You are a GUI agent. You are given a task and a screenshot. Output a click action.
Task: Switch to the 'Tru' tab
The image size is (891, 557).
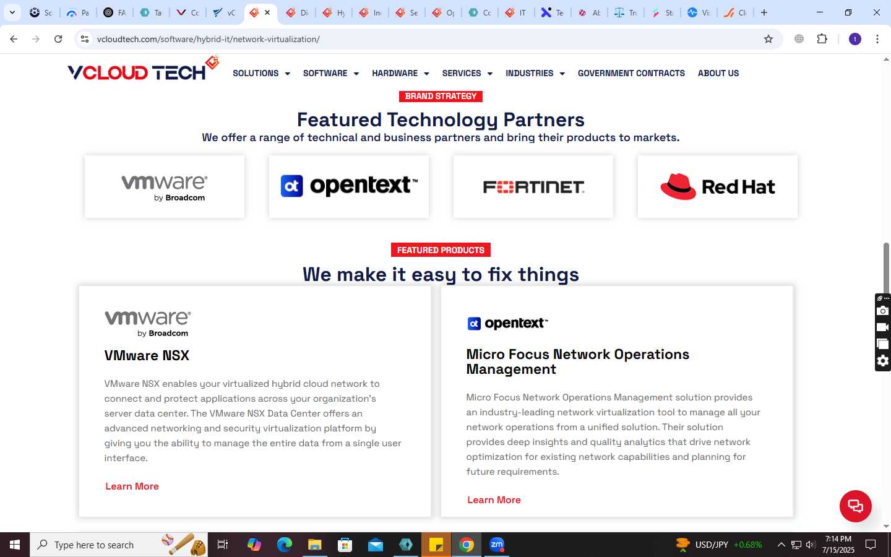pos(626,12)
